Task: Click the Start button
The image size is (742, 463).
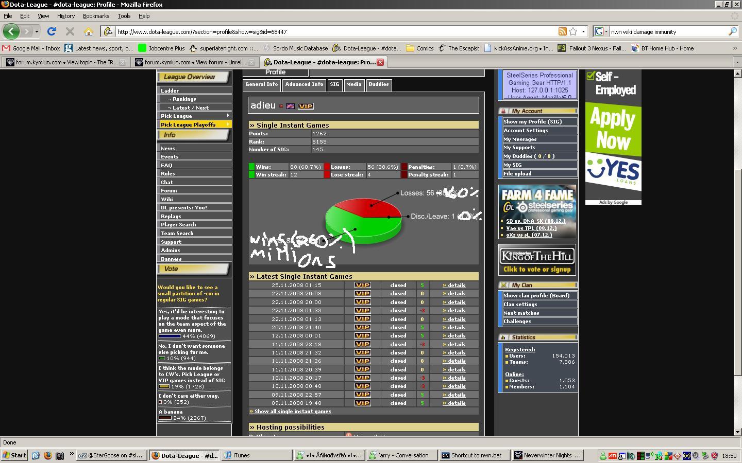Action: tap(14, 455)
